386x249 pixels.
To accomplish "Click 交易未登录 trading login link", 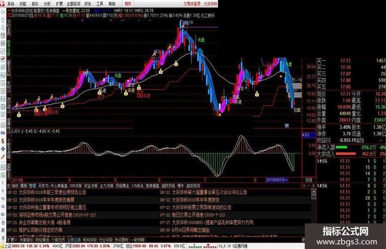I will coord(192,4).
